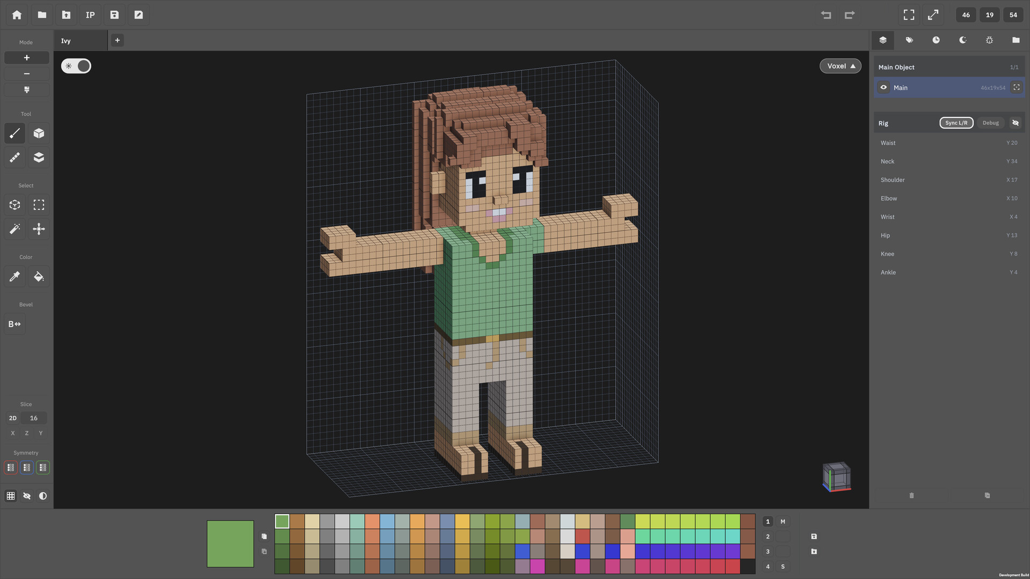
Task: Open the folder icon in top toolbar
Action: point(42,15)
